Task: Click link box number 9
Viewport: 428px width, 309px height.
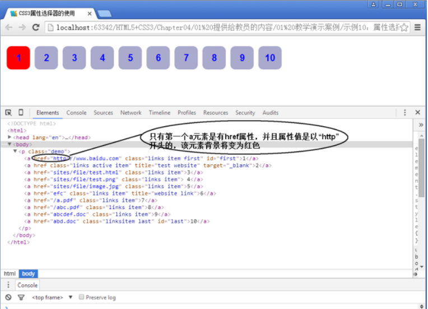Action: 242,58
